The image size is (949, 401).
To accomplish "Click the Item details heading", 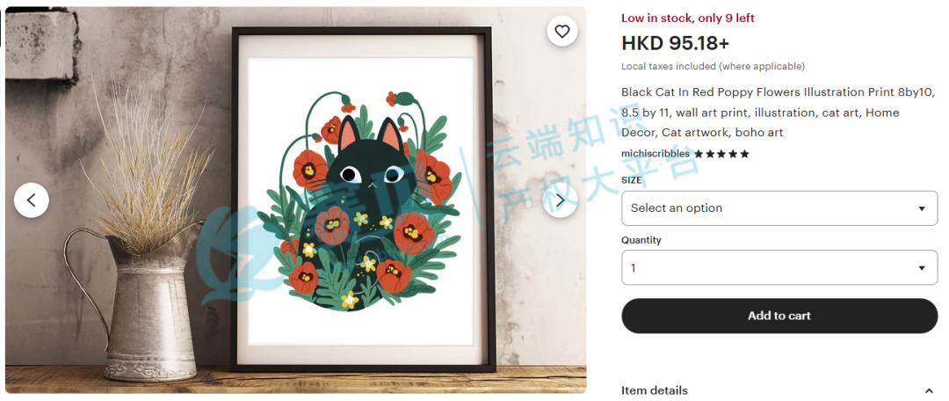I will [x=655, y=390].
